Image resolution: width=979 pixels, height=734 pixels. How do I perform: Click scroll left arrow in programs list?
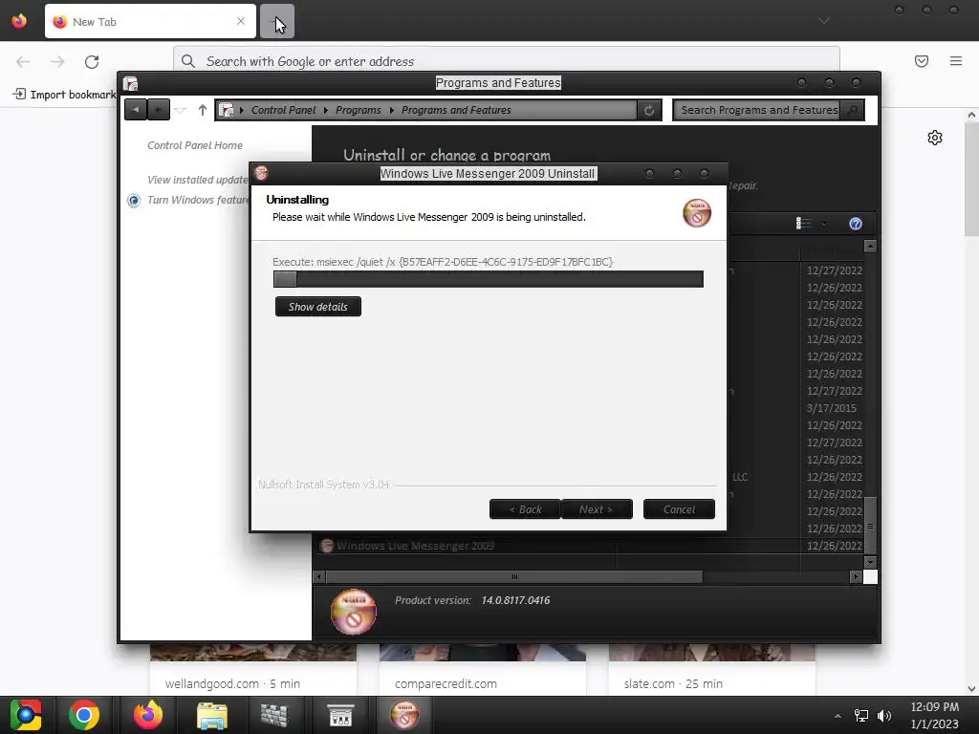[319, 576]
